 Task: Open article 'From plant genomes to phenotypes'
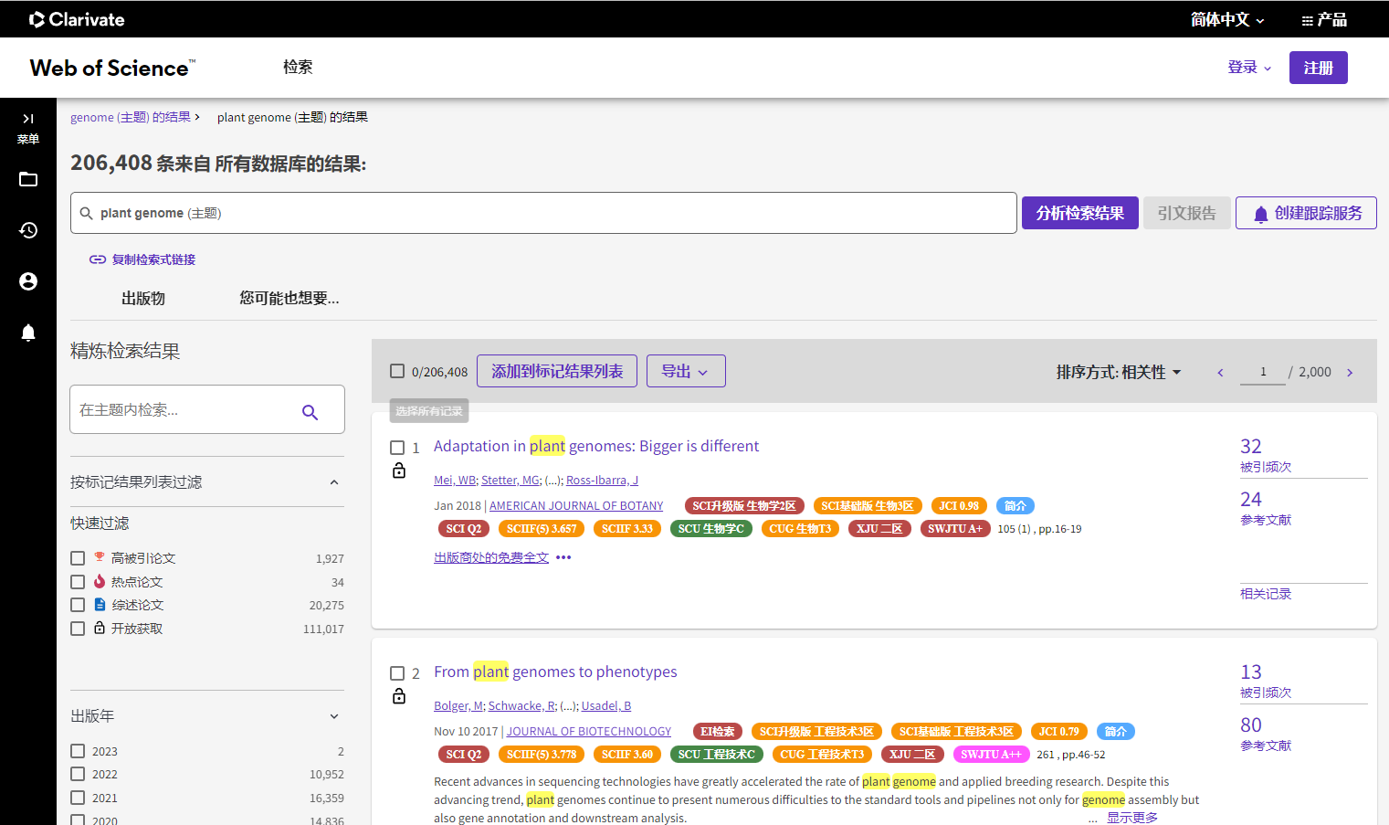pyautogui.click(x=555, y=672)
